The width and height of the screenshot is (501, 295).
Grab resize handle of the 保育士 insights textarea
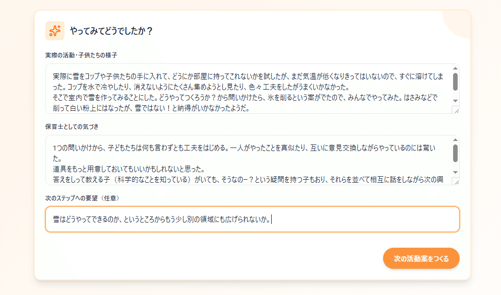click(x=456, y=182)
